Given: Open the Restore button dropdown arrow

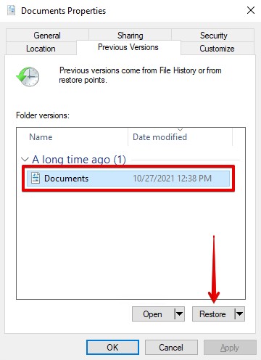Looking at the screenshot, I should tap(239, 314).
